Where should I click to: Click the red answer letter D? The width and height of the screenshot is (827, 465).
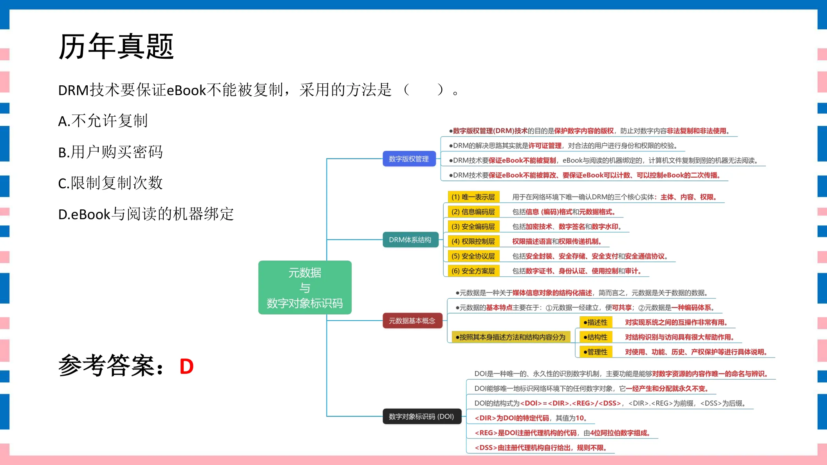pyautogui.click(x=187, y=367)
